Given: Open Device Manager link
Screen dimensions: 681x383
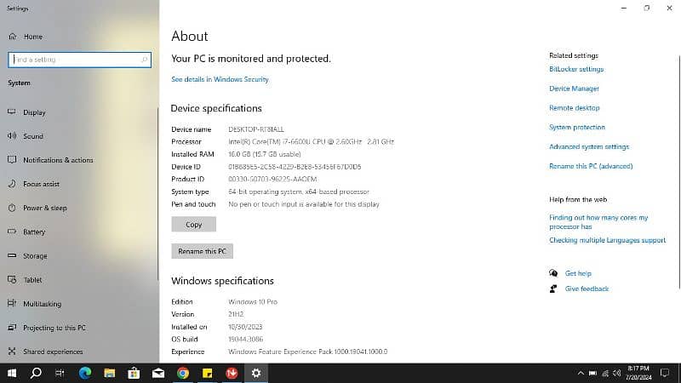Looking at the screenshot, I should point(574,89).
